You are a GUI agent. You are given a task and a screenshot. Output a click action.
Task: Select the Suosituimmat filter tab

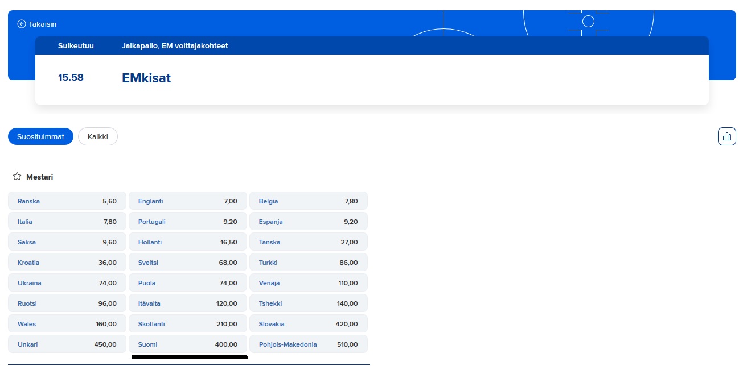40,136
